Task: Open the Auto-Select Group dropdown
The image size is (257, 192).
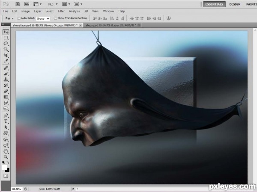Action: tap(43, 18)
